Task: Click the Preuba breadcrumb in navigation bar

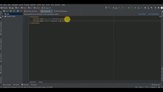Action: pyautogui.click(x=4, y=8)
